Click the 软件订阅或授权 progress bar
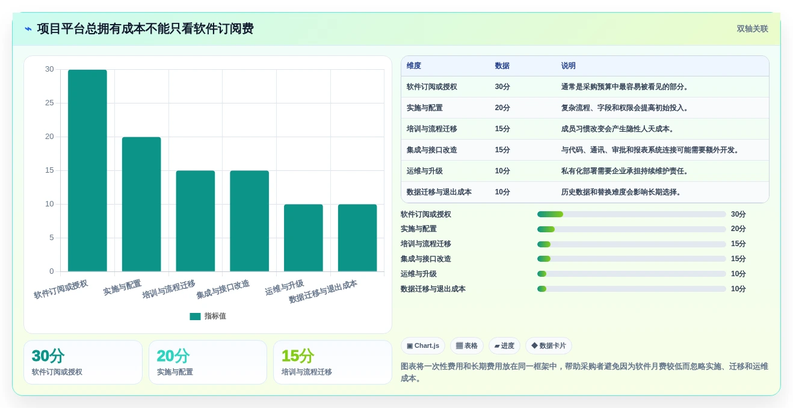 tap(632, 214)
